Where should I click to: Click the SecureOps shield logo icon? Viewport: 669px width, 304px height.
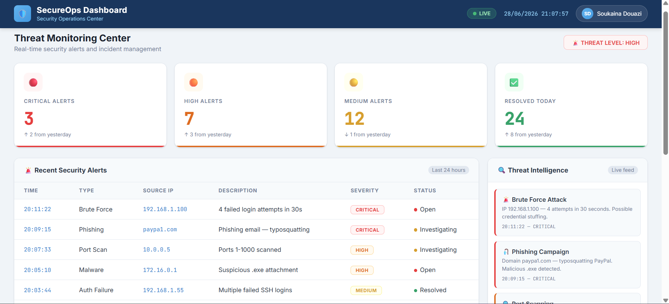[x=22, y=14]
